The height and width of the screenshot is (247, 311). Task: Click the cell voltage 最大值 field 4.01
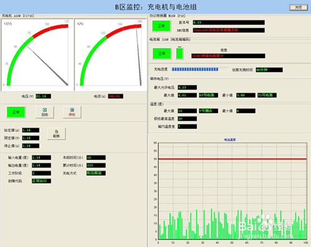[187, 95]
